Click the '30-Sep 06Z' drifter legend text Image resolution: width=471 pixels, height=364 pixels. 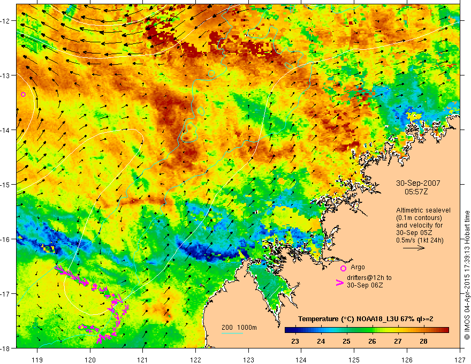365,285
